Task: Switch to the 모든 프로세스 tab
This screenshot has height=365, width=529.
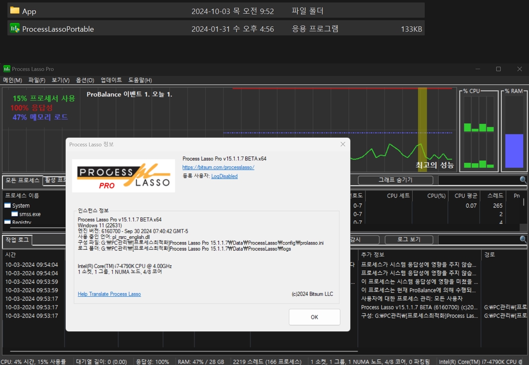Action: pyautogui.click(x=22, y=180)
